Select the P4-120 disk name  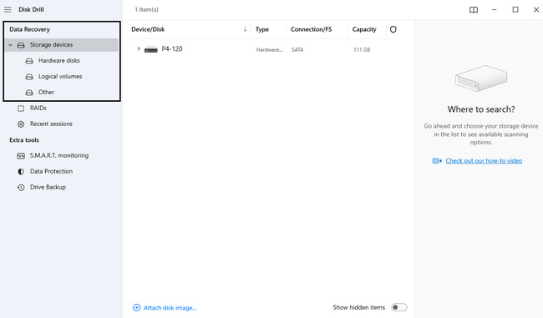[172, 48]
